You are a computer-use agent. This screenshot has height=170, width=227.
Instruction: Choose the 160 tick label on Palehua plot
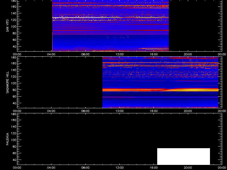pos(14,120)
